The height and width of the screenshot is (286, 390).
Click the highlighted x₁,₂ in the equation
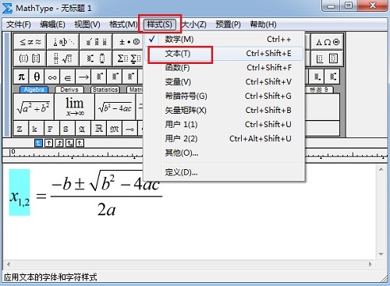pos(19,192)
